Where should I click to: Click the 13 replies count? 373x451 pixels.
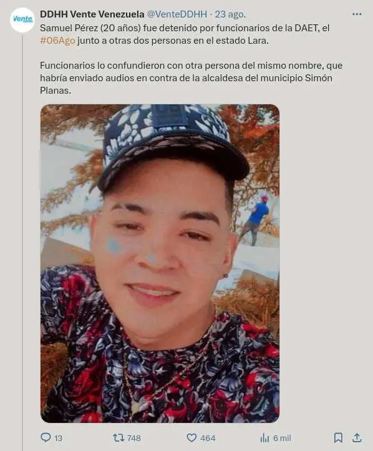point(58,438)
